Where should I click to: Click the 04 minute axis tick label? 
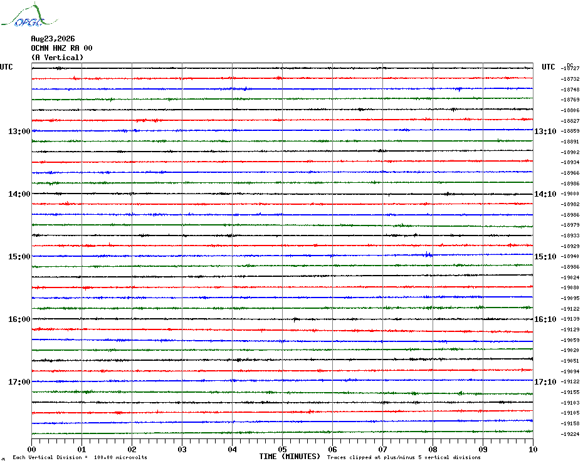[233, 449]
